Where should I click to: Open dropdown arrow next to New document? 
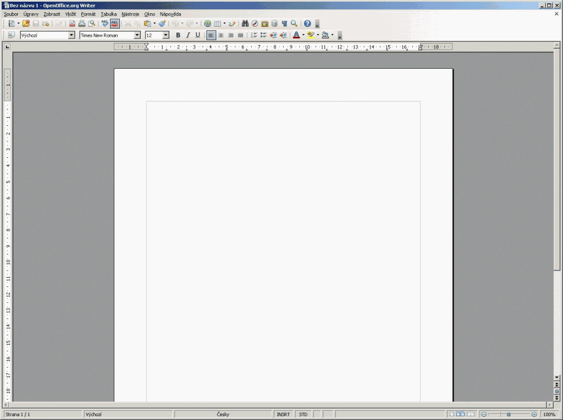pos(18,24)
